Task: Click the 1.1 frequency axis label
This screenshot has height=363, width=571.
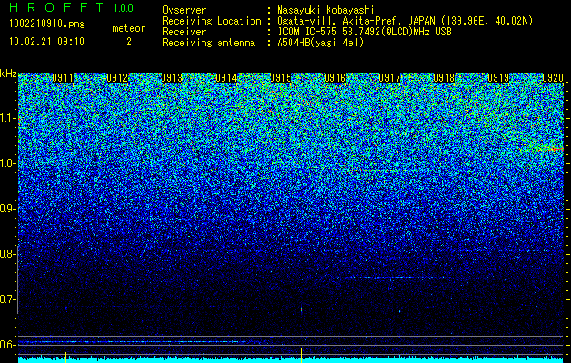Action: click(x=6, y=118)
